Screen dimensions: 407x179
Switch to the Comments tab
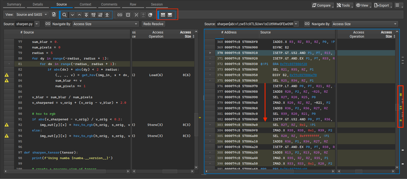[109, 4]
